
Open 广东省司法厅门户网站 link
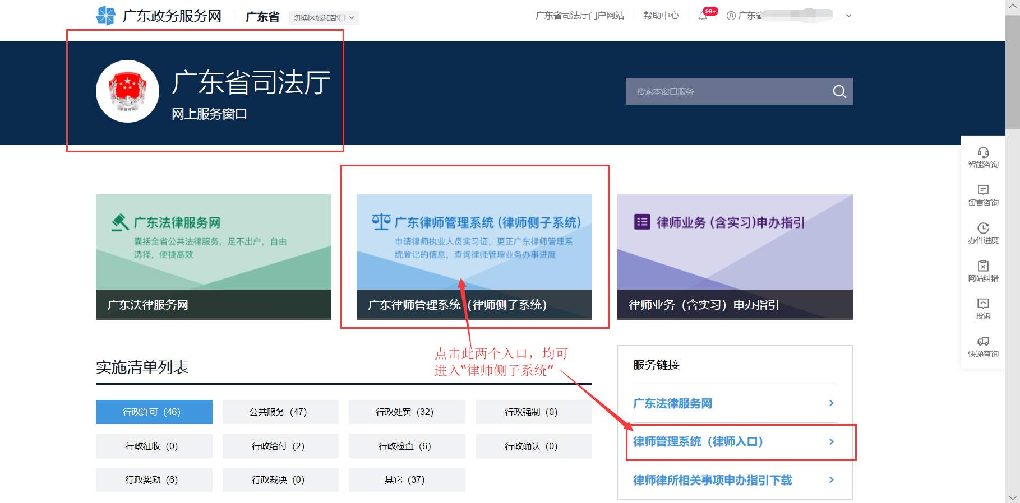[x=580, y=16]
